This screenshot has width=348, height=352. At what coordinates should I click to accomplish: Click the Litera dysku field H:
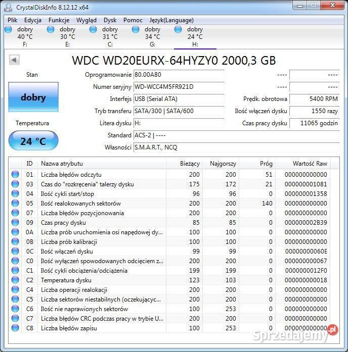(179, 123)
